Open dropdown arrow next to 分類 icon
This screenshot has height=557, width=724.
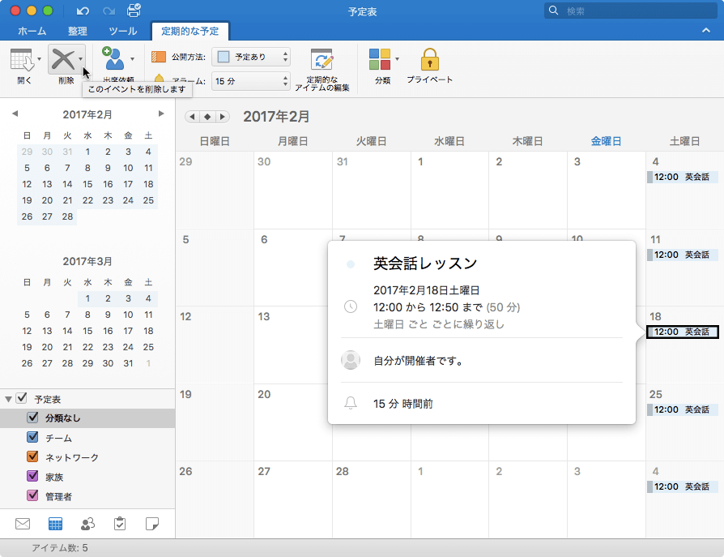click(397, 58)
